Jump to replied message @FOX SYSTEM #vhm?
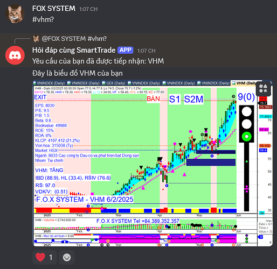This screenshot has height=269, width=277. 74,39
